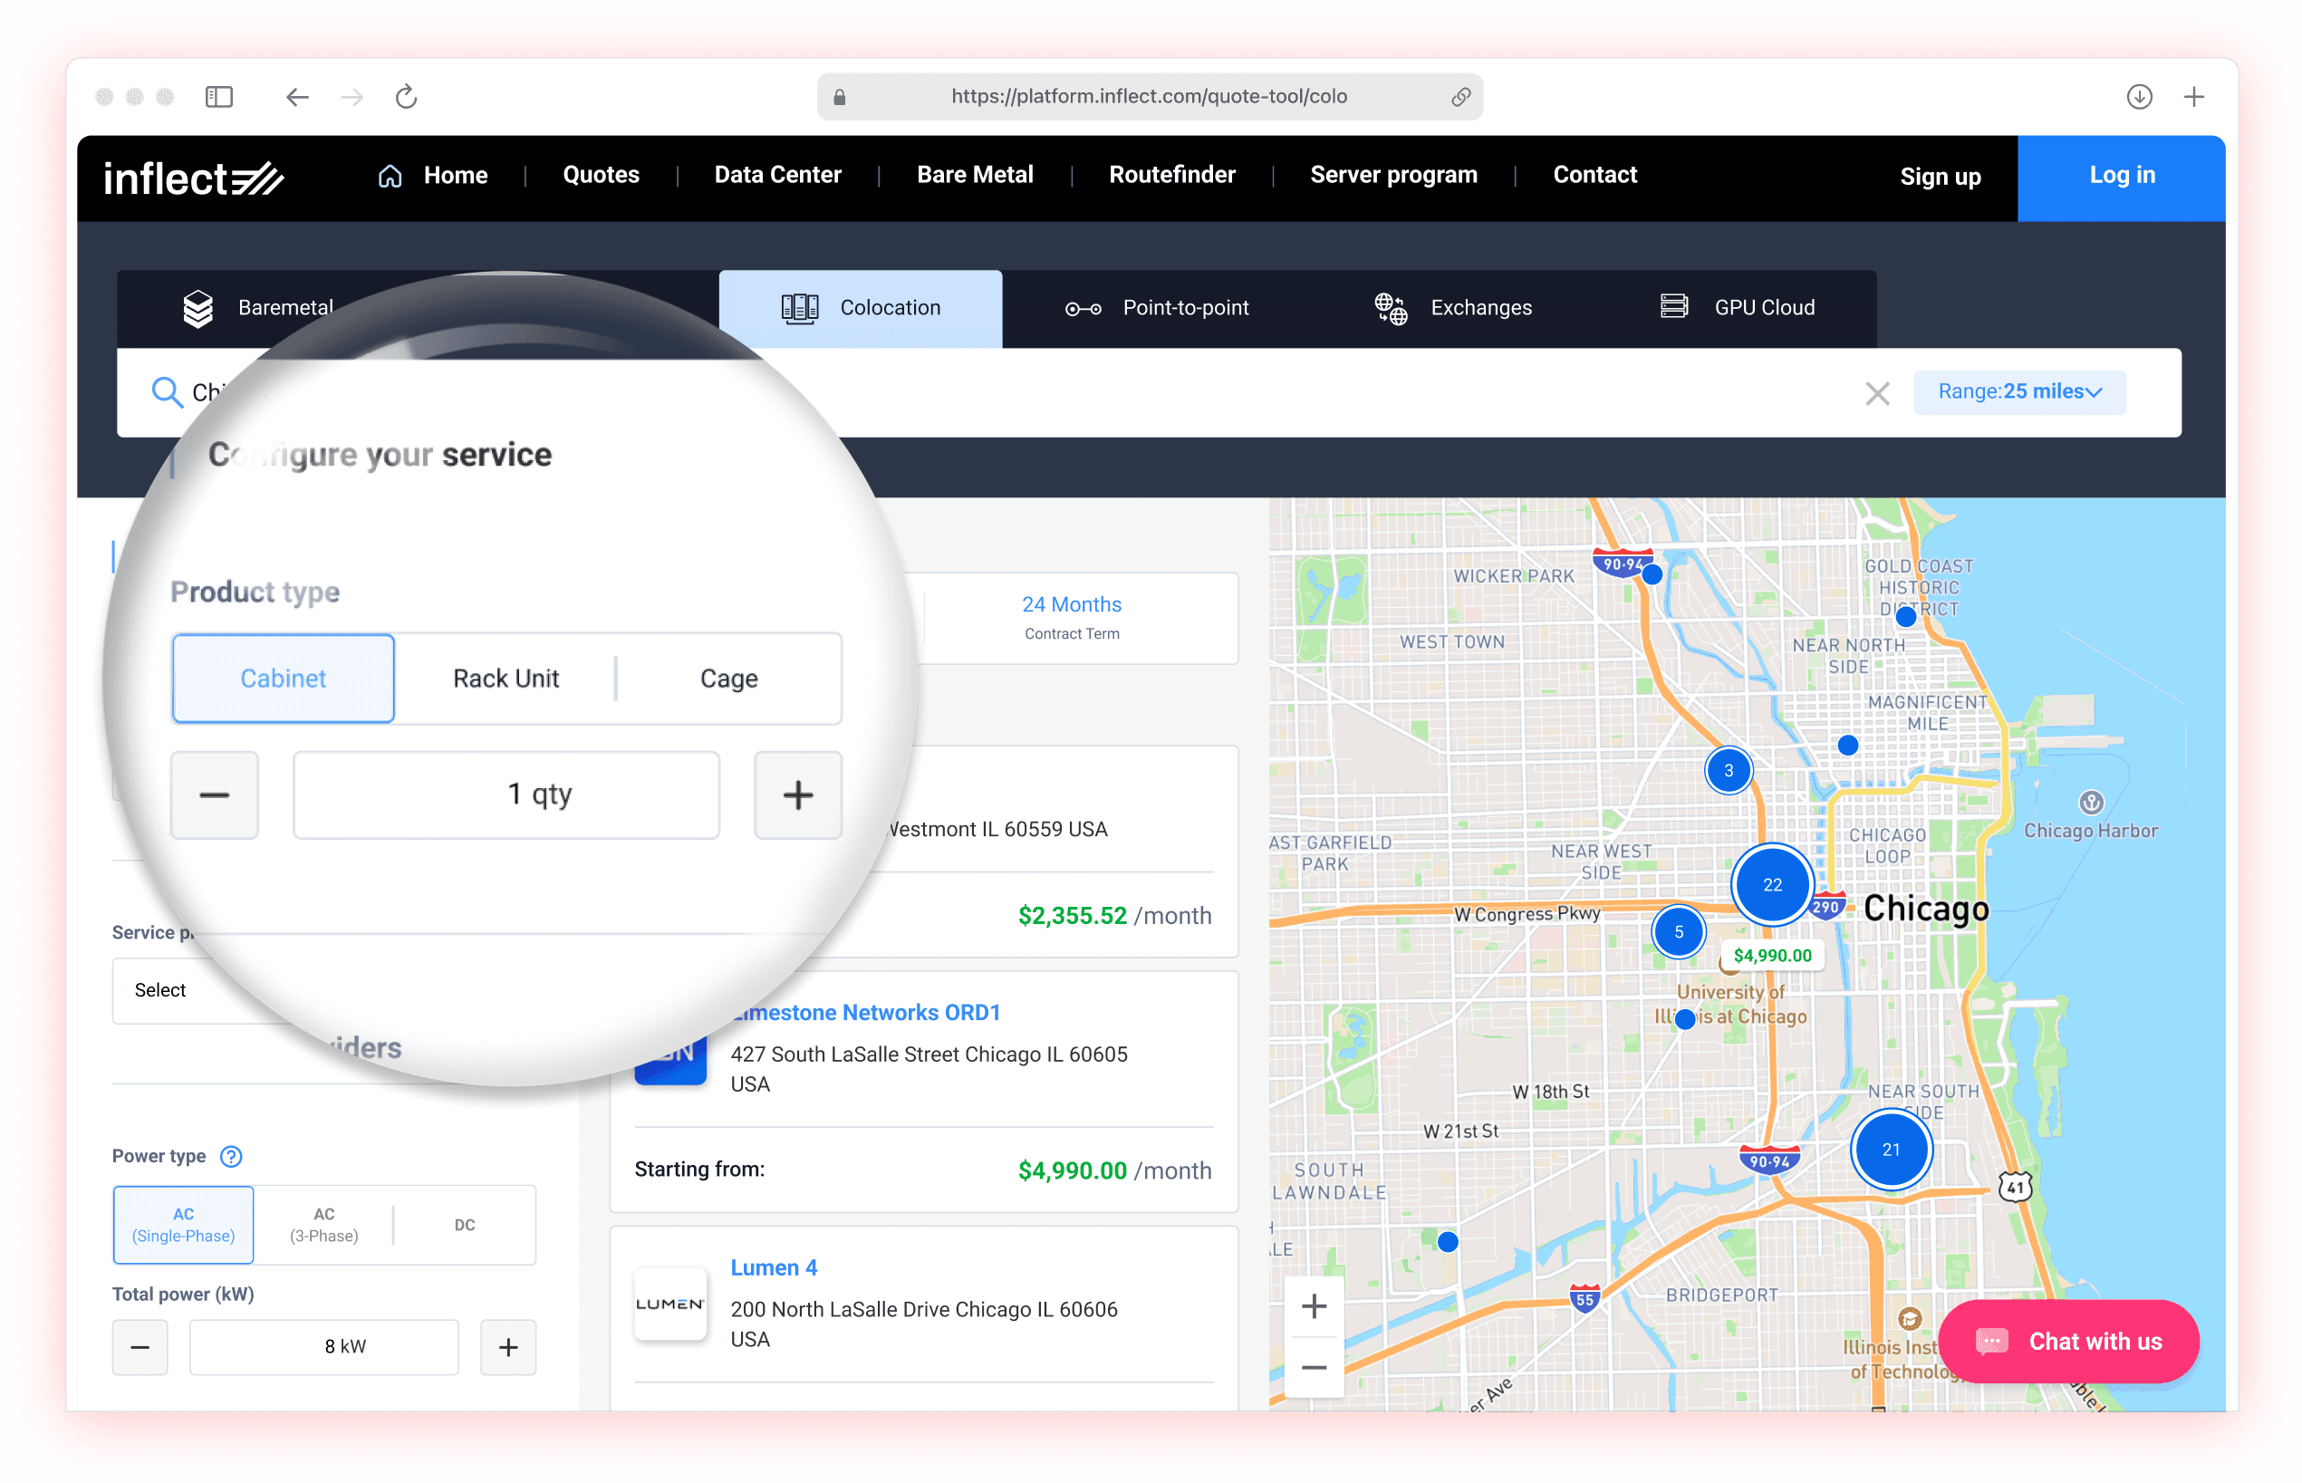Viewport: 2302px width, 1483px height.
Task: Open the Limestone Networks ORD1 listing
Action: (x=865, y=1012)
